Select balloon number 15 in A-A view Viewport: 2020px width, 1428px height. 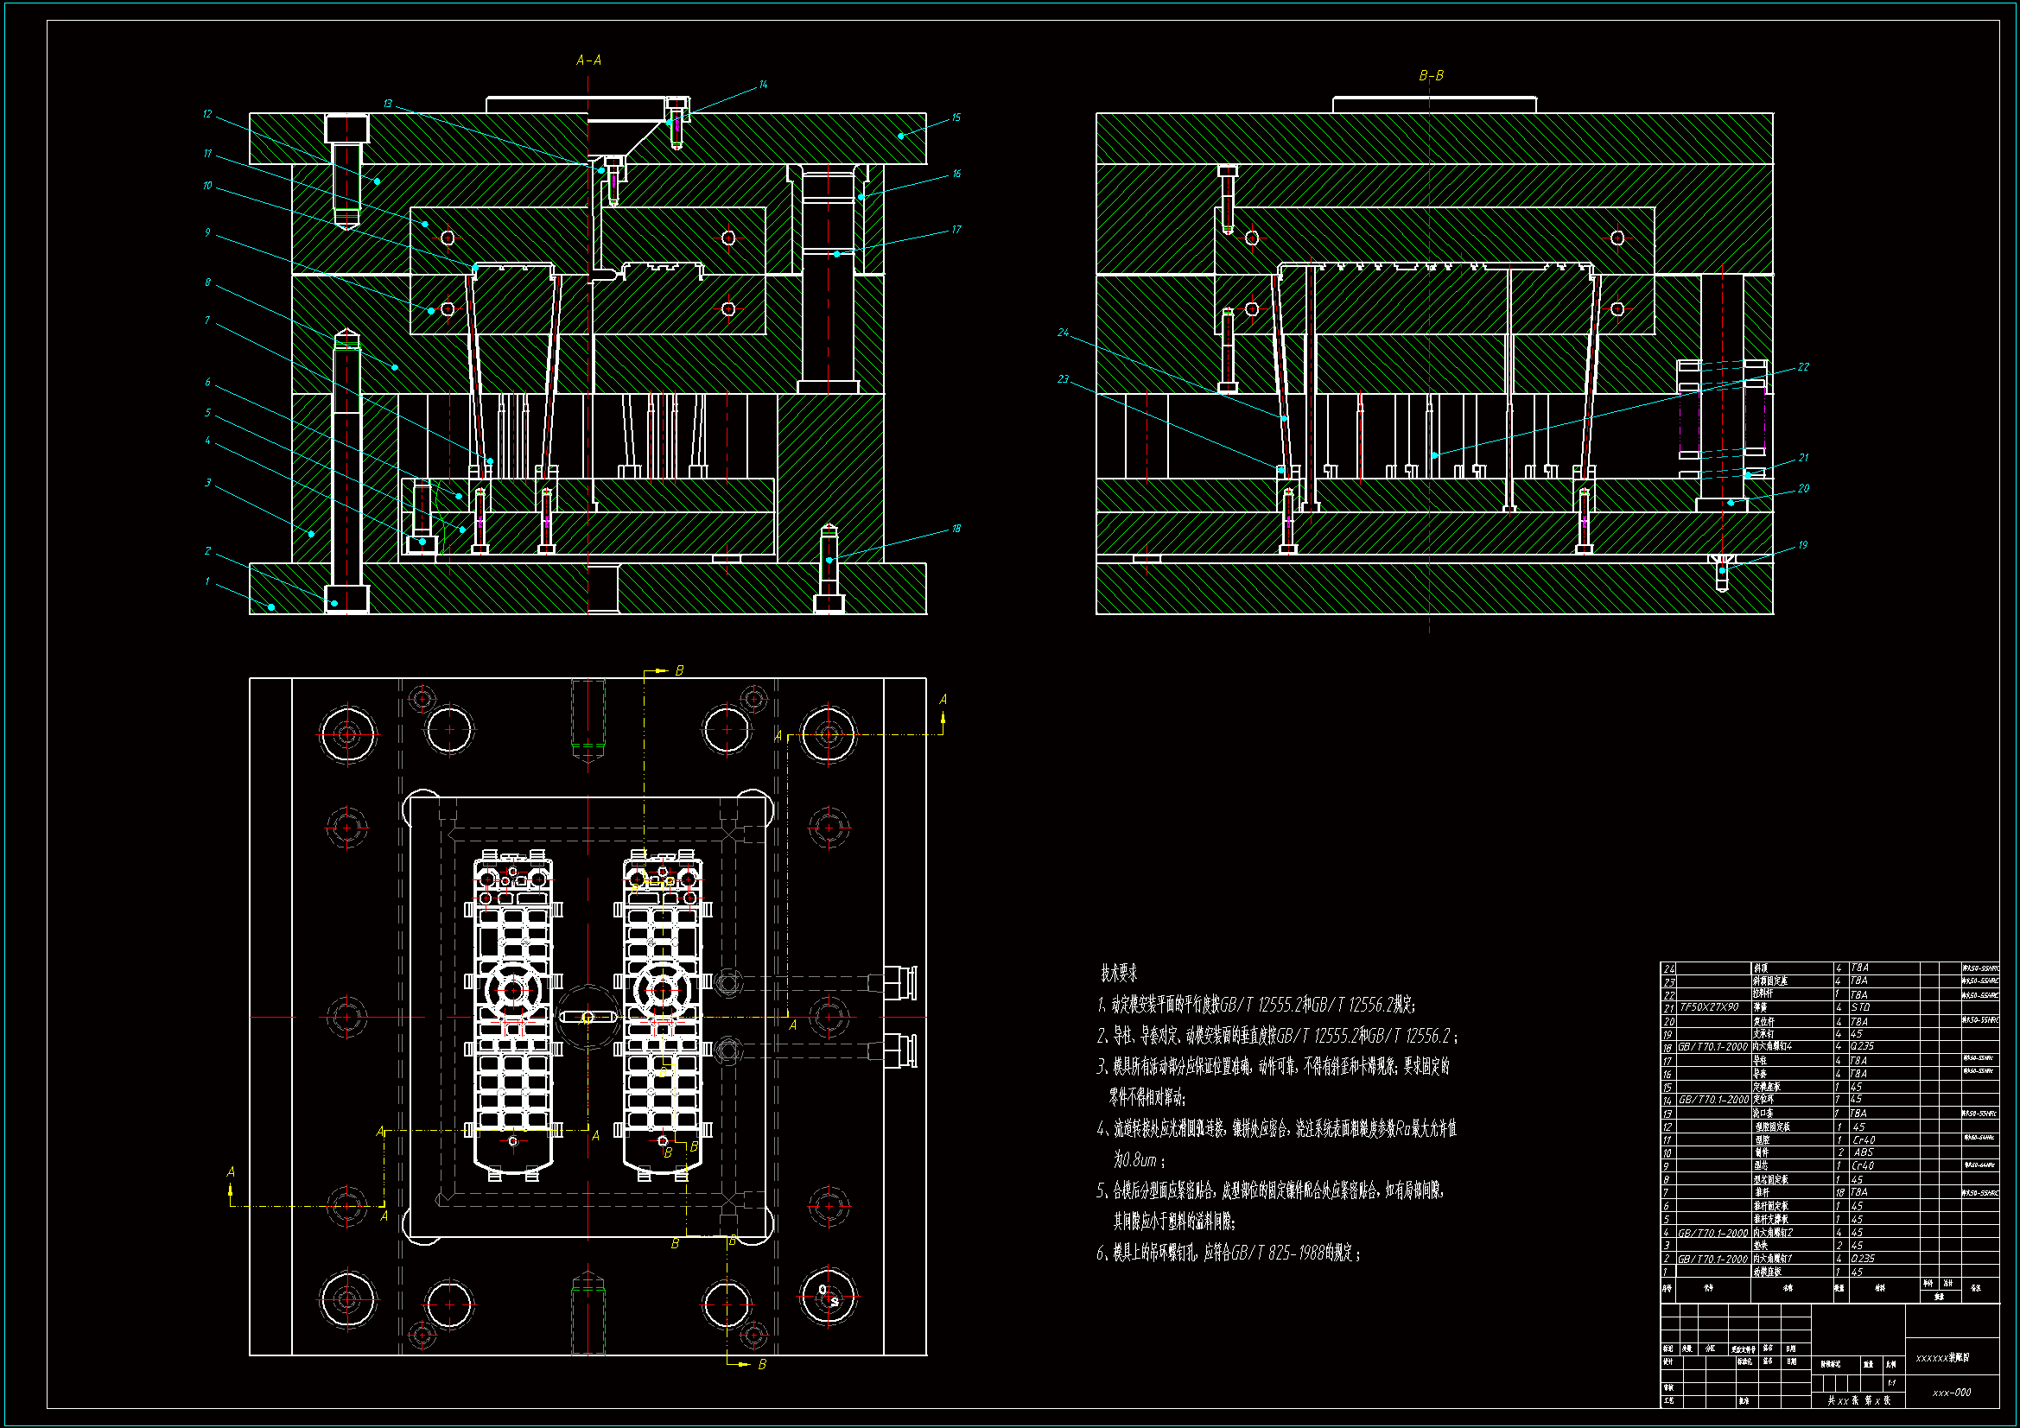point(956,117)
